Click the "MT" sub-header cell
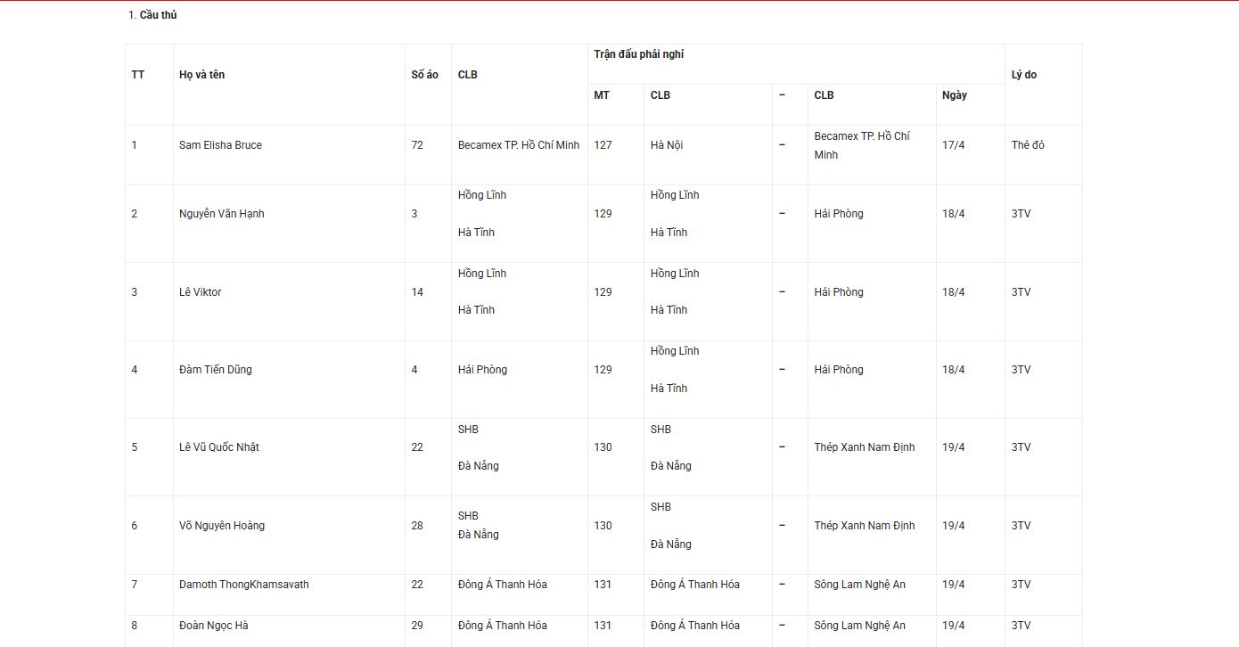This screenshot has width=1239, height=647. (602, 95)
